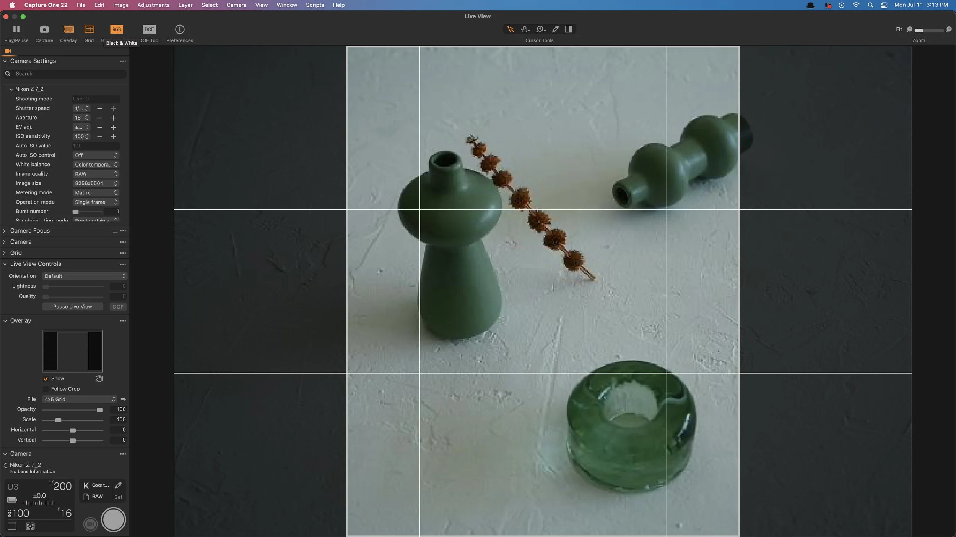
Task: Open the Scripts menu
Action: [314, 5]
